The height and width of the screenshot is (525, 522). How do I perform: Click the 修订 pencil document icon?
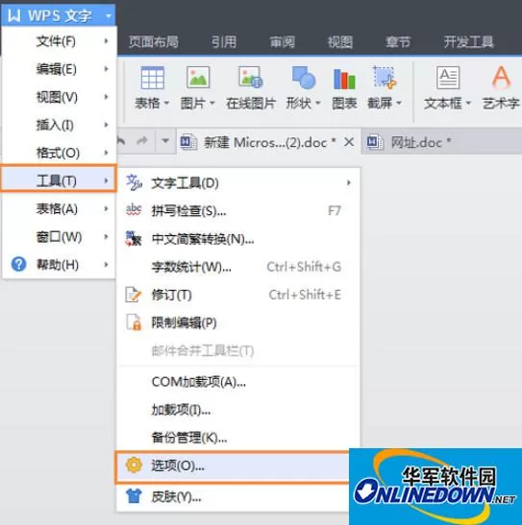pos(133,295)
